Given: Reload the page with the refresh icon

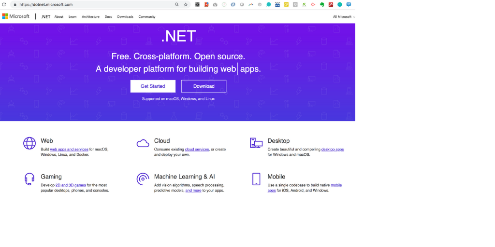Looking at the screenshot, I should coord(4,4).
